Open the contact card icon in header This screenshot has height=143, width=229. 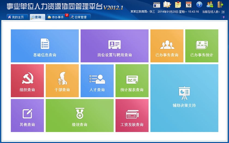pos(157,5)
